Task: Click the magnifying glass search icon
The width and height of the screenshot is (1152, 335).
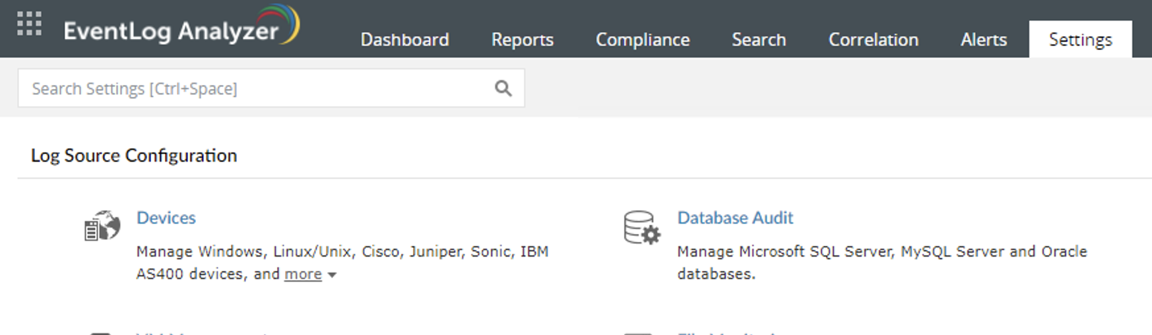Action: point(503,88)
